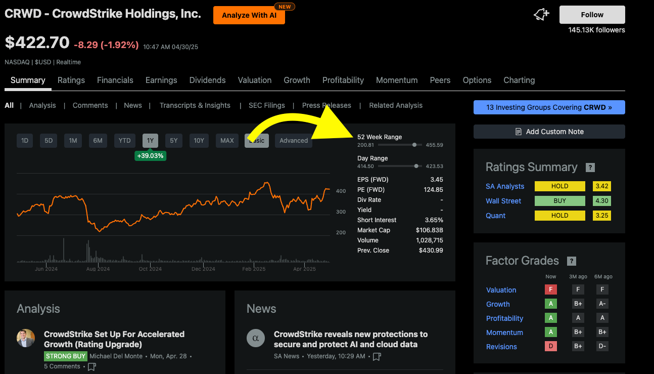Open SA Analysts rating link

pos(505,186)
